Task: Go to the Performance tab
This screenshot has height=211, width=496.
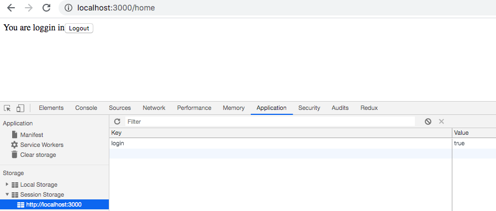Action: [194, 108]
